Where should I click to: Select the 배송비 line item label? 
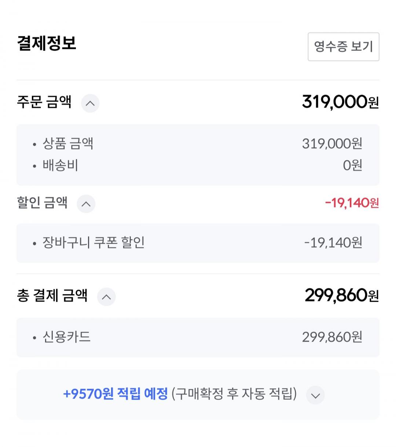60,166
